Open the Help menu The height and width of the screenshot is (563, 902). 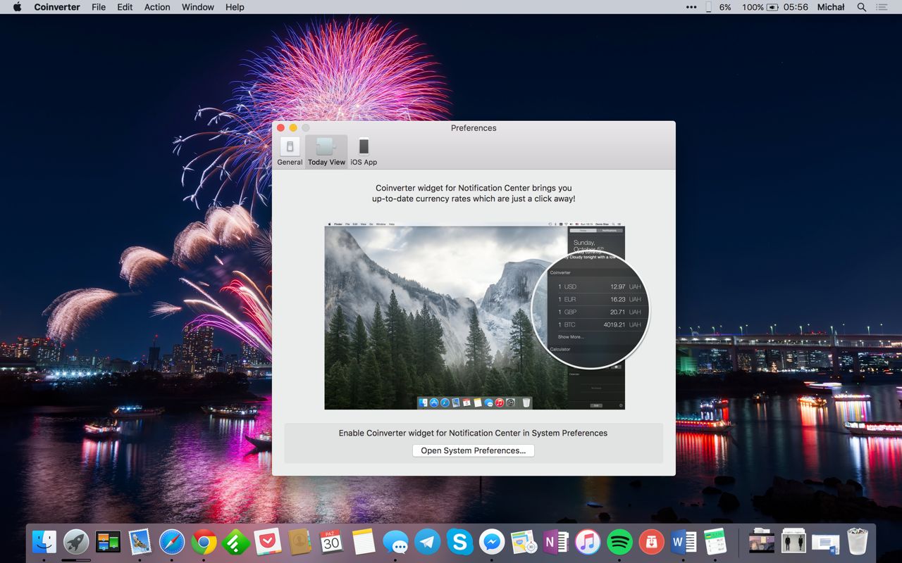[235, 7]
